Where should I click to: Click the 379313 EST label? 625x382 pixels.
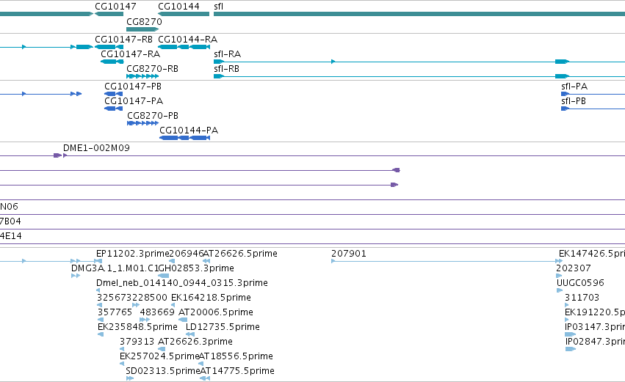(x=137, y=342)
